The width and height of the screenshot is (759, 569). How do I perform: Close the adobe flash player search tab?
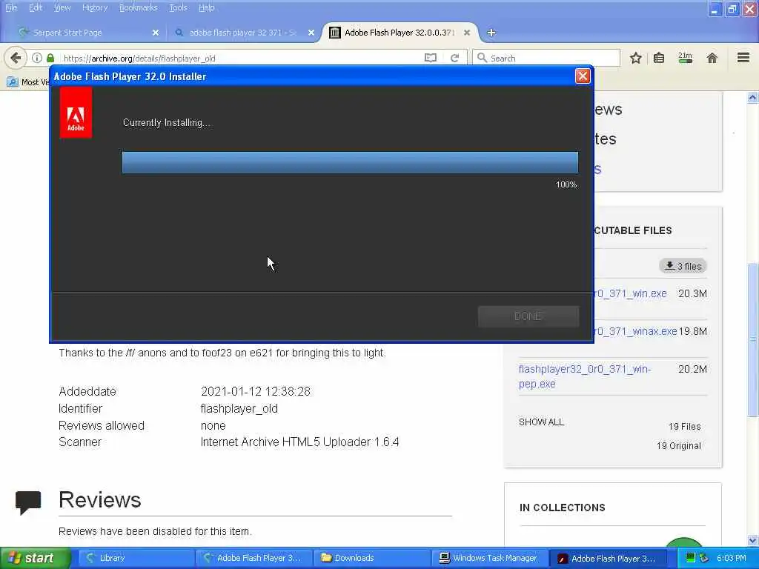click(x=311, y=33)
